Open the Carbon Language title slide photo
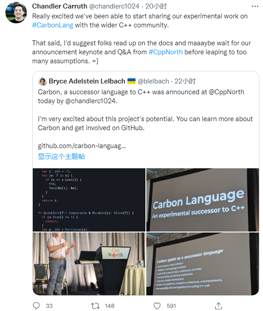263x311 pixels. coord(202,200)
